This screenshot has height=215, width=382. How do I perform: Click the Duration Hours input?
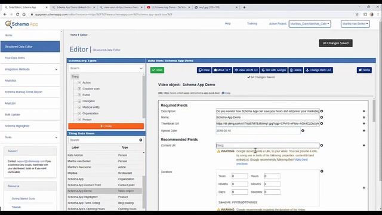[x=272, y=176]
